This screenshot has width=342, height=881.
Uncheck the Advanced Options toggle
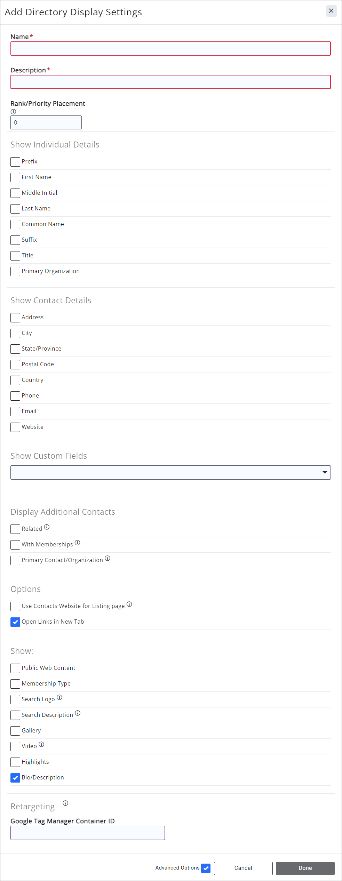coord(206,868)
